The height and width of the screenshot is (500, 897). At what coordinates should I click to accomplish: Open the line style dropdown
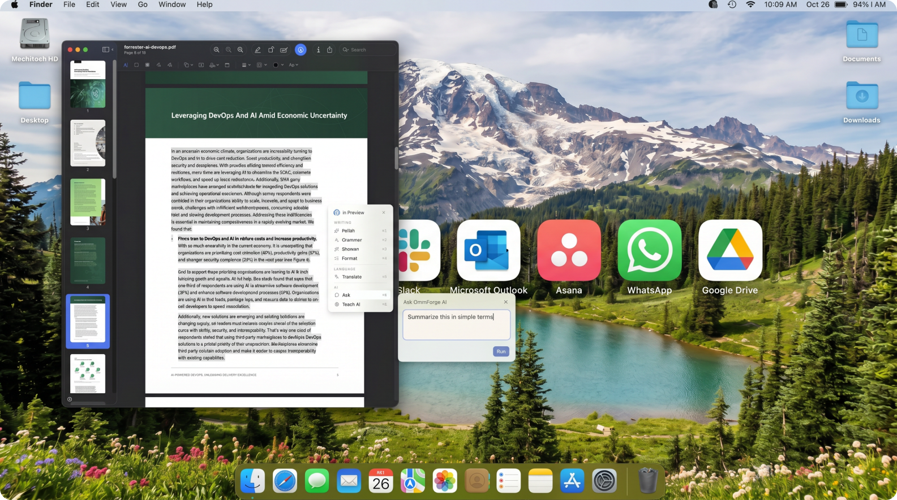tap(246, 65)
